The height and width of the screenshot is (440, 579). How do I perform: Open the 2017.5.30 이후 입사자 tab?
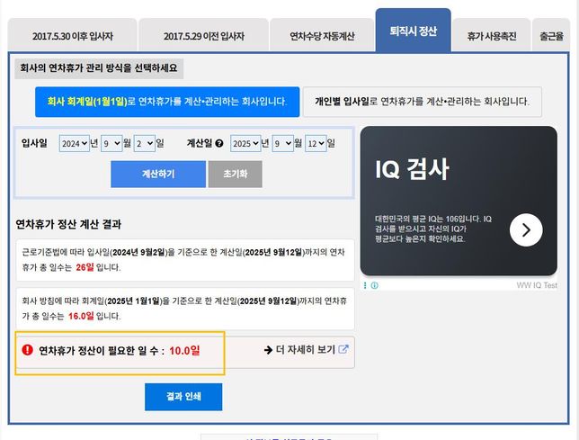coord(73,37)
